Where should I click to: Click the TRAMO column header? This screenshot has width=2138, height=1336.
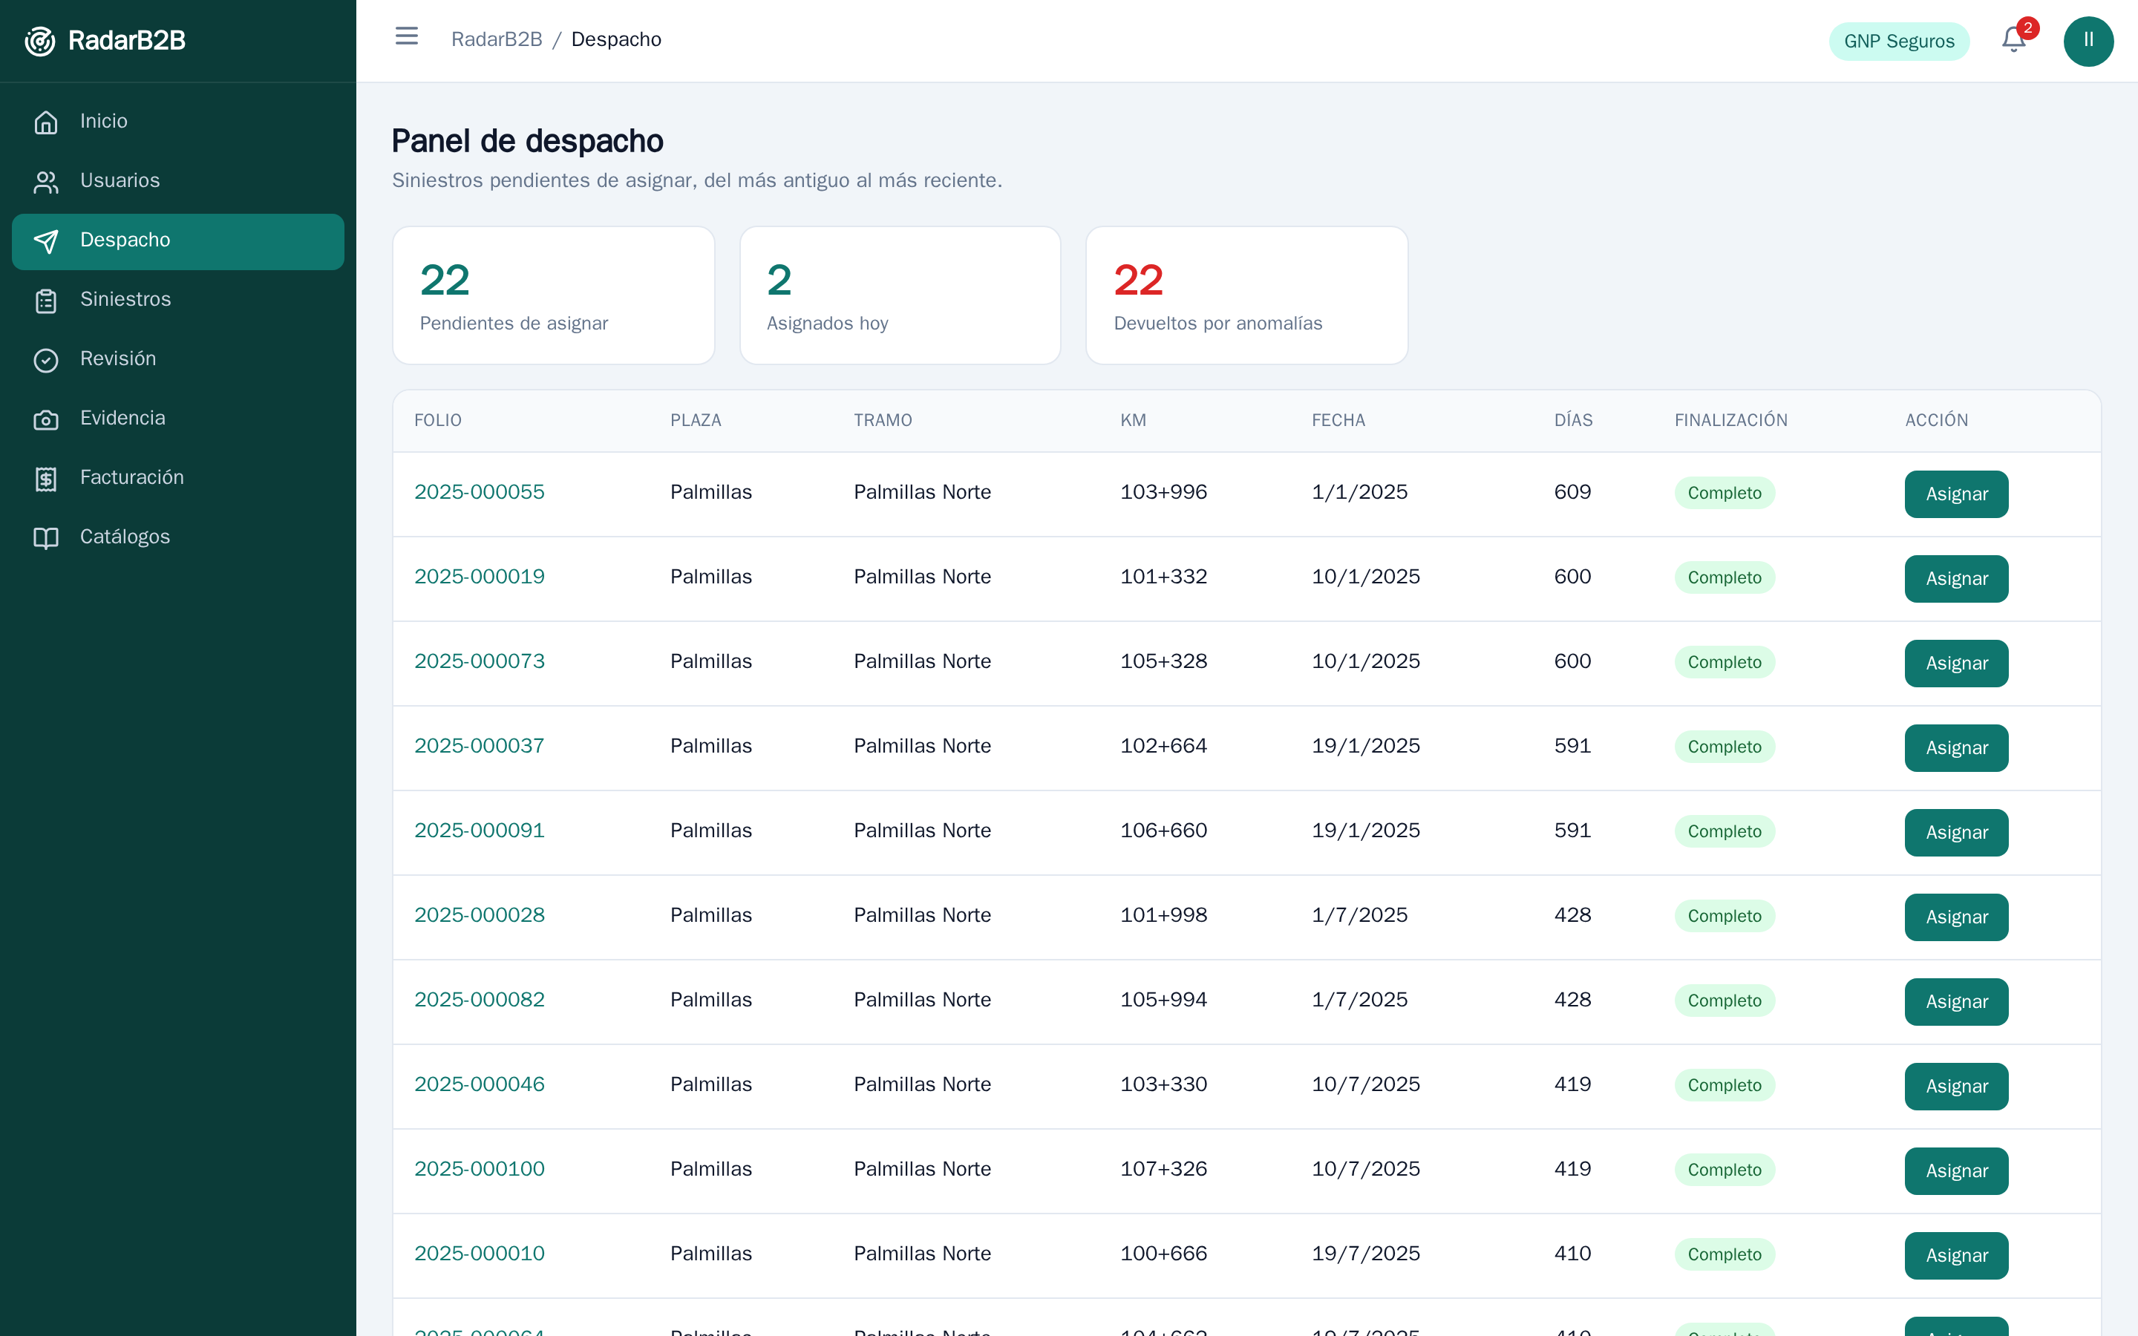[883, 421]
